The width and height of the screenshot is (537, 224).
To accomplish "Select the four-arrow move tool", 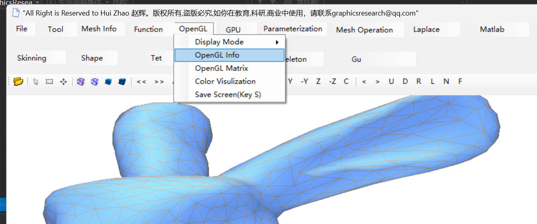I will tap(63, 82).
